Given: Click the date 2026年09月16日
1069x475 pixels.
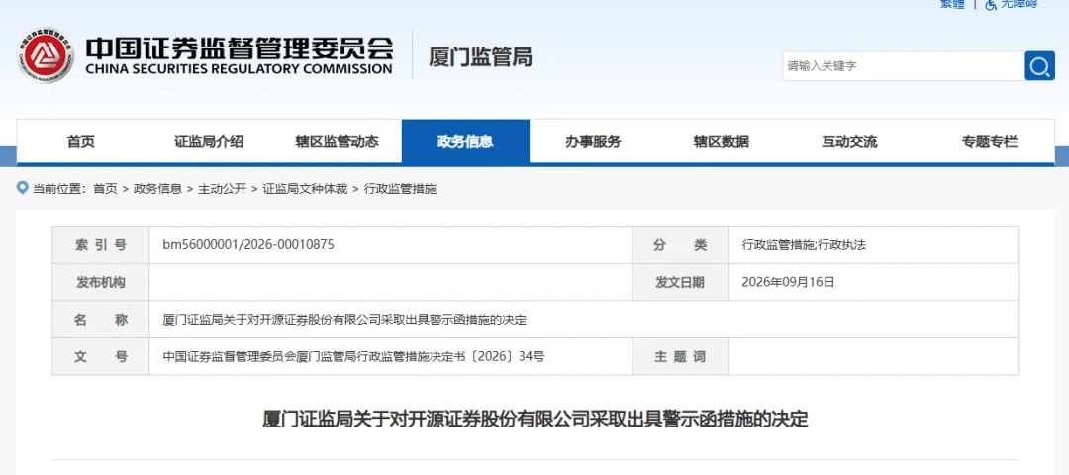Looking at the screenshot, I should (788, 282).
